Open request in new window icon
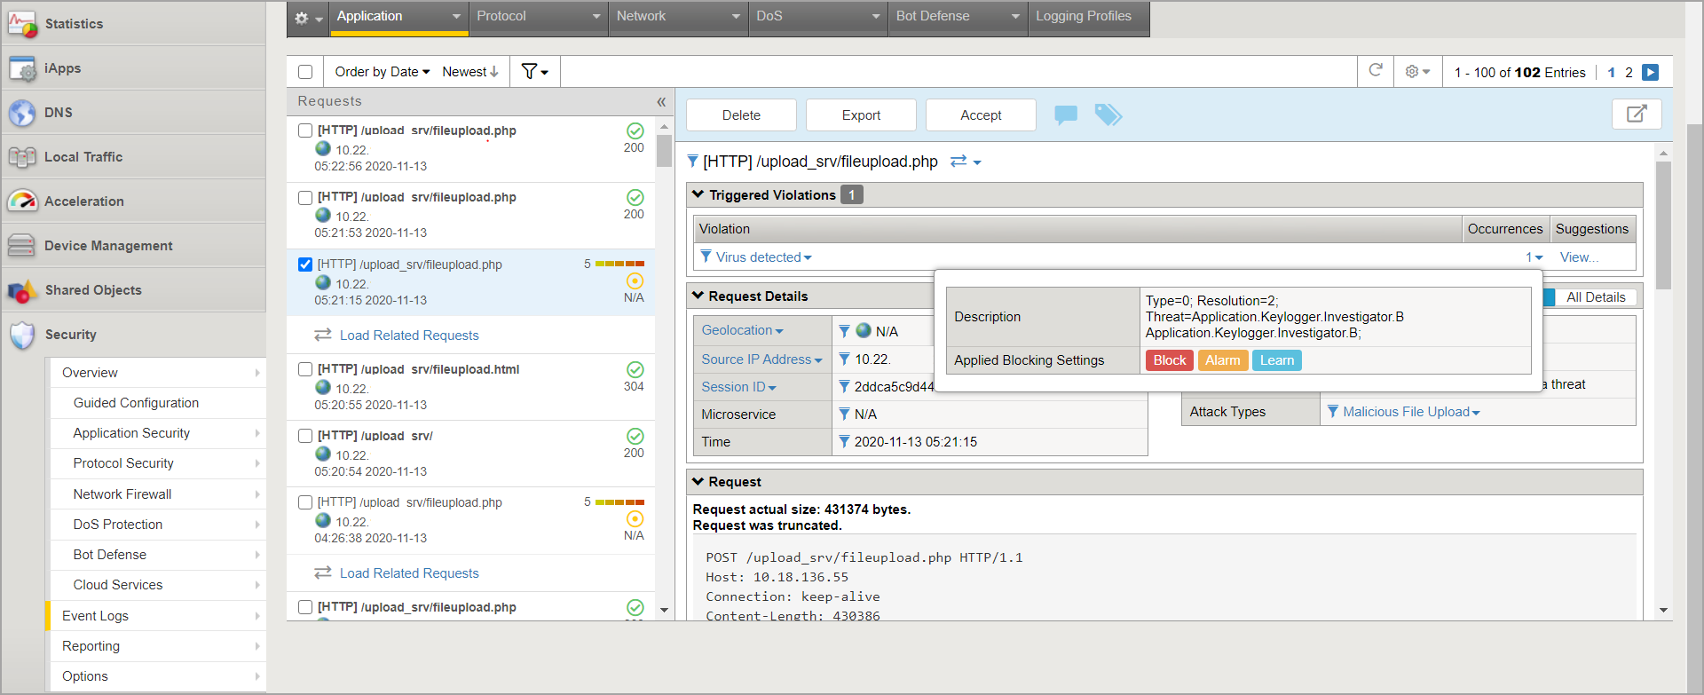The height and width of the screenshot is (695, 1704). tap(1636, 114)
